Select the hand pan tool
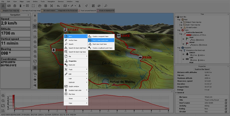 [35, 26]
